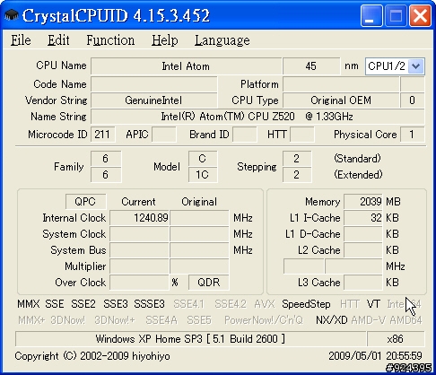Click the Name String field with Atom Z520
The width and height of the screenshot is (436, 375).
coord(257,117)
